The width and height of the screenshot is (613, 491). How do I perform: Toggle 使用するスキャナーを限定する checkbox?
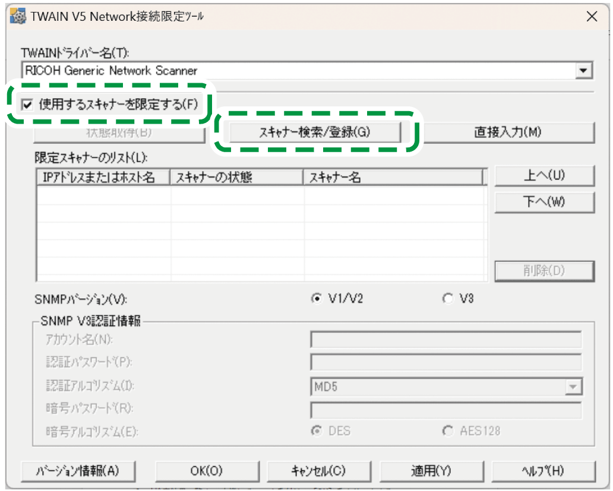click(x=27, y=105)
